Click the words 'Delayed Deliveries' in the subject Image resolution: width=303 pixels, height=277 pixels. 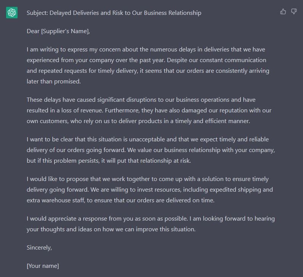point(74,13)
